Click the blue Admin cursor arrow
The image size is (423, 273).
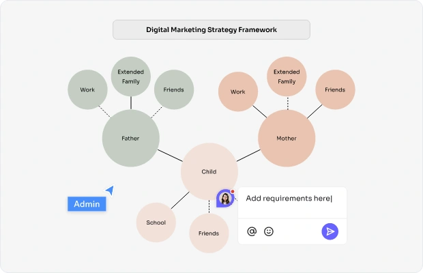[110, 190]
